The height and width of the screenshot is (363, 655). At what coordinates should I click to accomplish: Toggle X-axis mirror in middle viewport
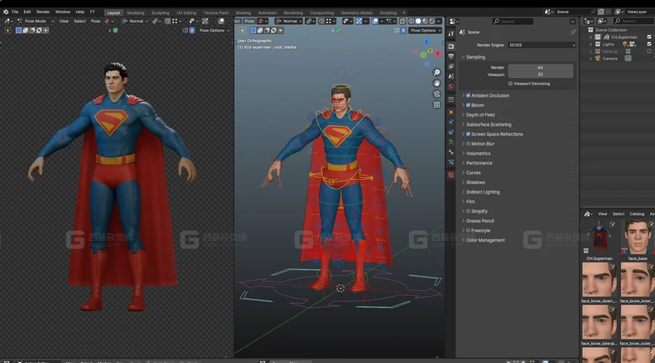403,31
